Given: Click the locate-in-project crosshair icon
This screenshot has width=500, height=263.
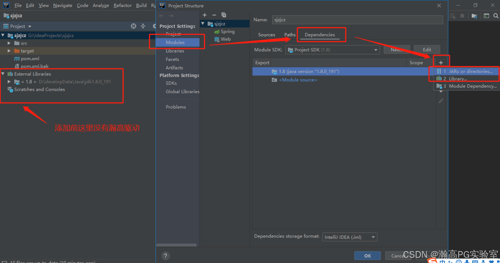Looking at the screenshot, I should click(134, 26).
